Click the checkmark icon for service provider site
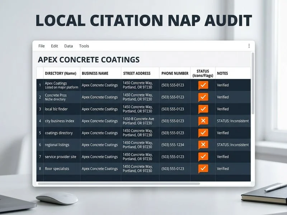Image resolution: width=287 pixels, height=215 pixels. 203,157
